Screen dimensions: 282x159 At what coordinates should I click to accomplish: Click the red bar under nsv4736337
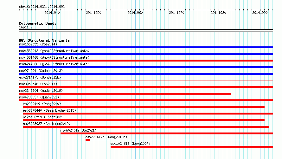(146, 100)
